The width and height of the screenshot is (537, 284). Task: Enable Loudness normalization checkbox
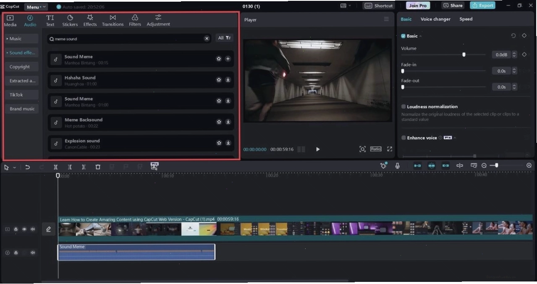pos(403,107)
